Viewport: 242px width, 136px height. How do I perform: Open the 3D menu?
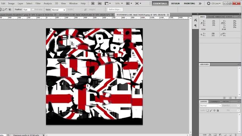[x=56, y=3]
